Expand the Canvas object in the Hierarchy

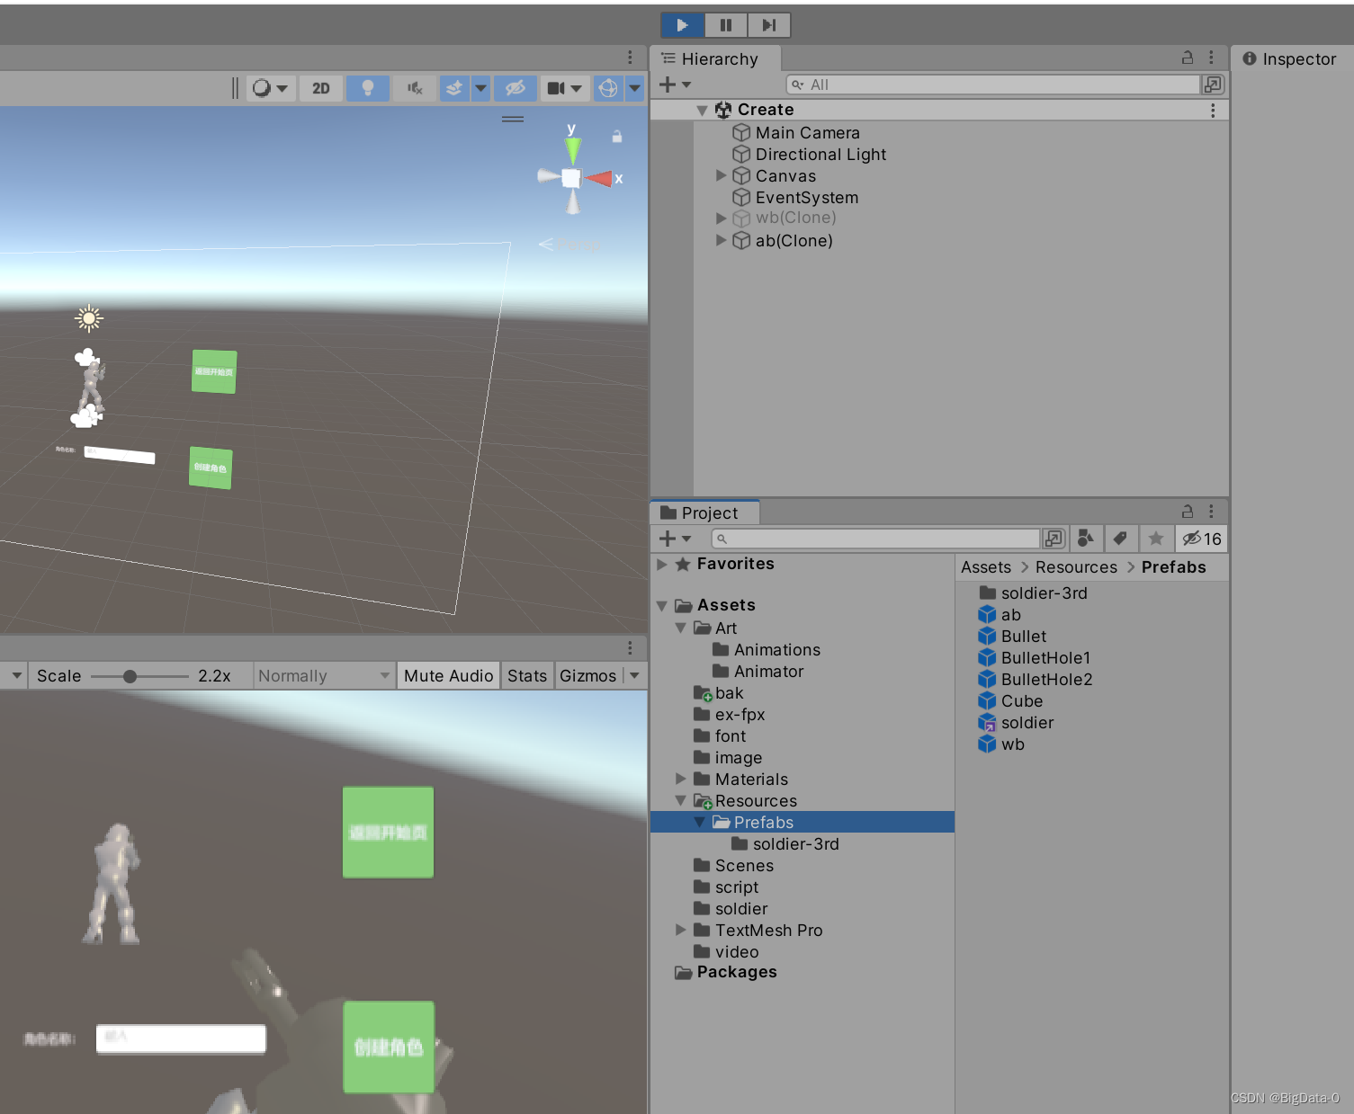click(x=721, y=175)
